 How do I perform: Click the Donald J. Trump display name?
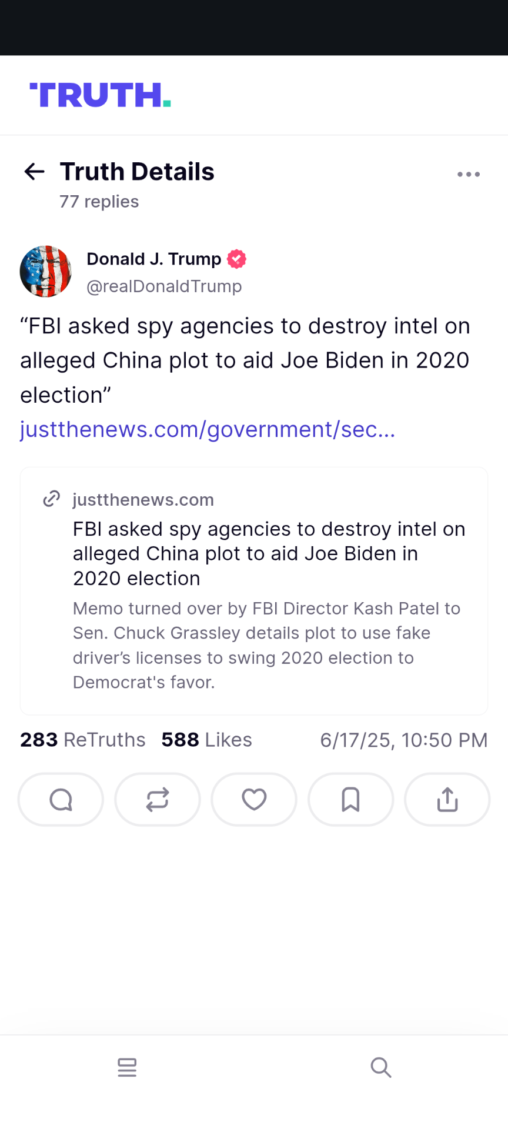click(x=154, y=259)
